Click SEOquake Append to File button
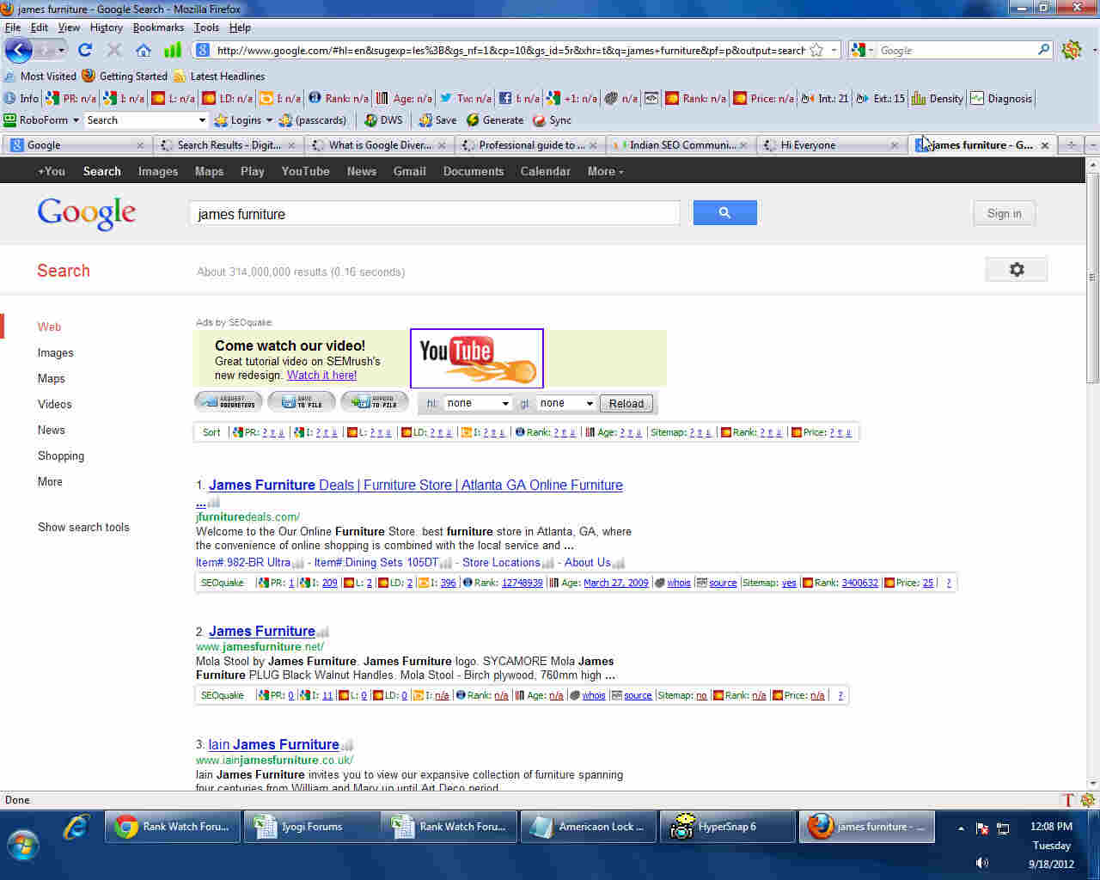The image size is (1100, 880). (x=374, y=401)
